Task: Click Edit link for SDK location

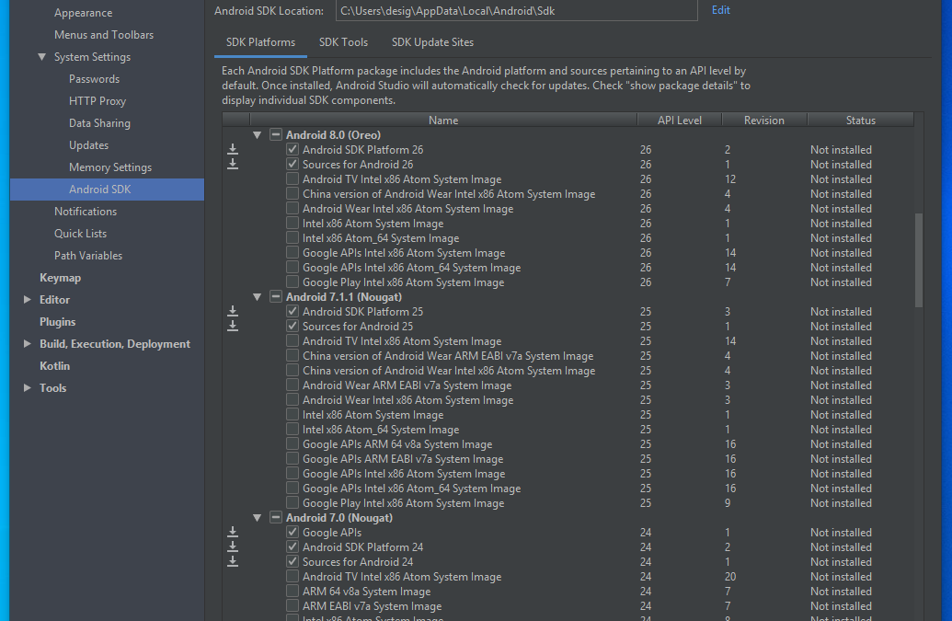Action: [x=721, y=10]
